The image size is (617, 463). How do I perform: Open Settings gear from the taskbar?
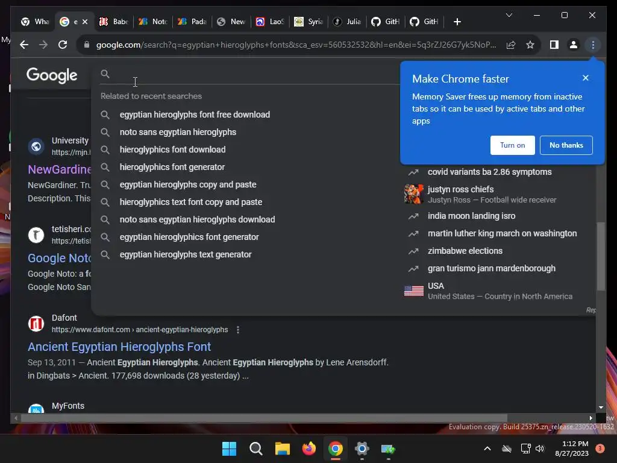tap(362, 449)
